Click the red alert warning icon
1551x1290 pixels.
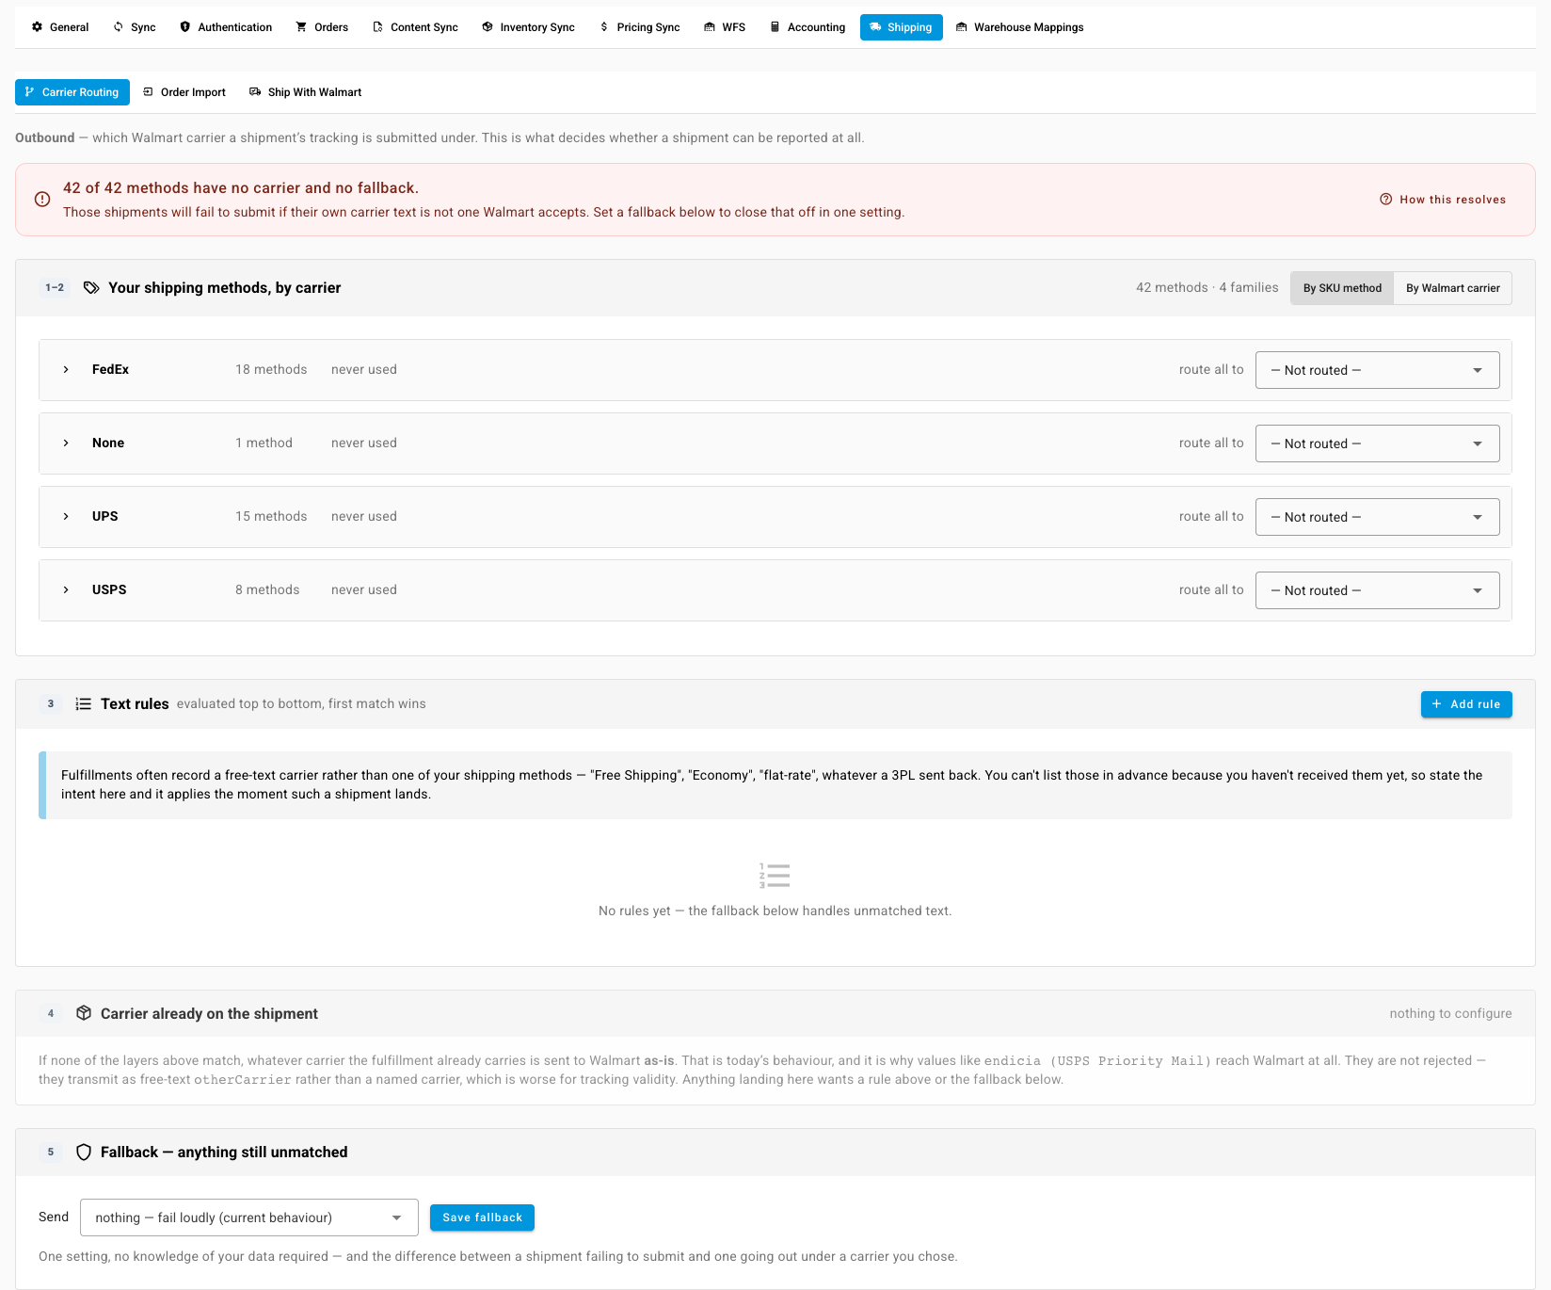pyautogui.click(x=42, y=200)
